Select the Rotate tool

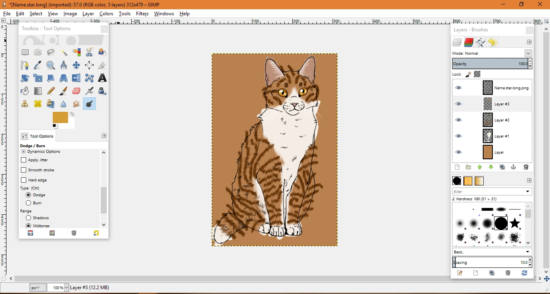[25, 78]
